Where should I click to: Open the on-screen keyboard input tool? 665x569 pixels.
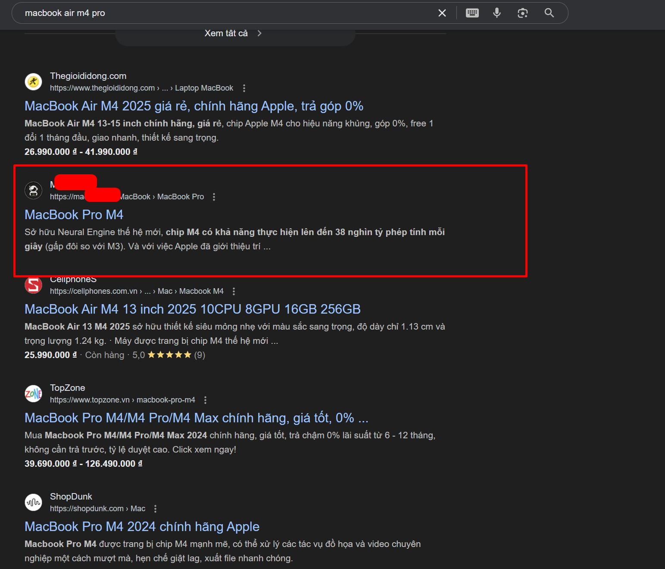click(472, 13)
